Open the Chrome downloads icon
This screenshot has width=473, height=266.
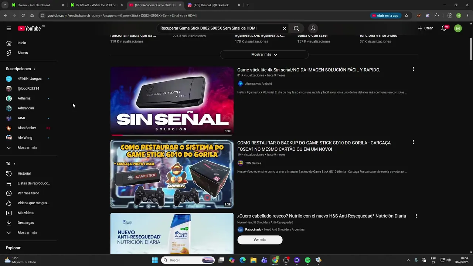pos(450,16)
